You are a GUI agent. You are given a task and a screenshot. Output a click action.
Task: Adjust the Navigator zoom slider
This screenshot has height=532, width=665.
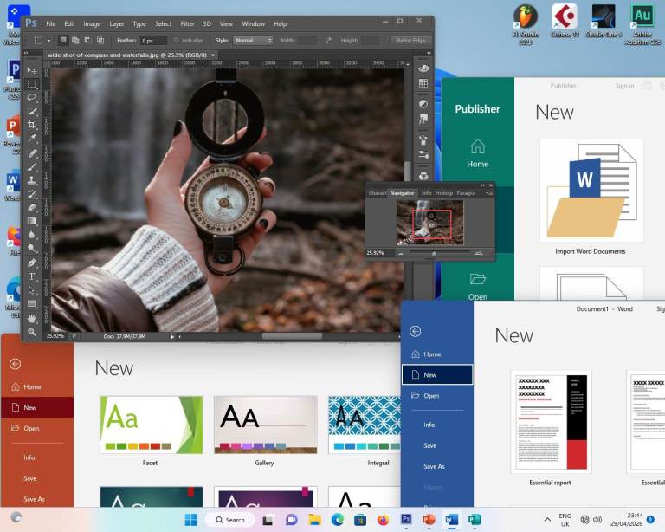[435, 253]
